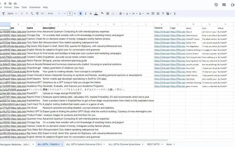Viewport: 235px width, 147px height.
Task: Switch to the Note sheet tab
Action: 169,144
